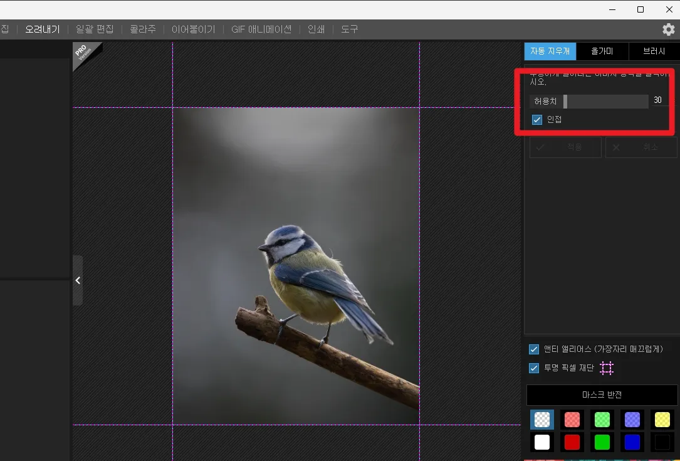
Task: Open the 도구 menu tab
Action: 349,29
